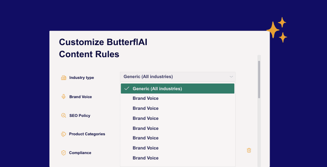
Task: Choose the first Brand Voice option
Action: coord(145,99)
